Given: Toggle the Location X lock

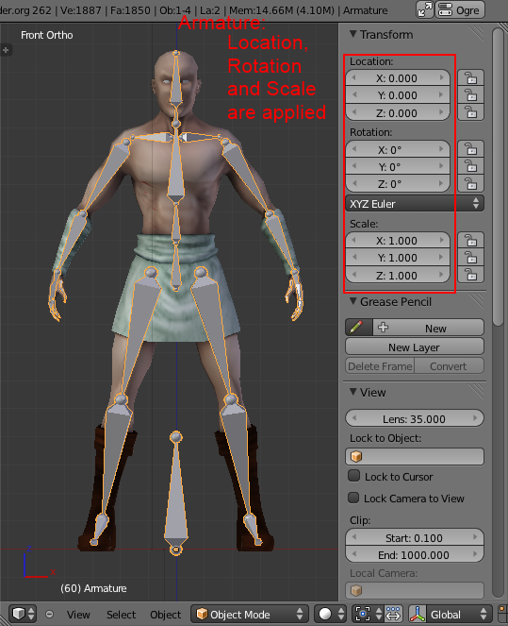Looking at the screenshot, I should coord(470,77).
